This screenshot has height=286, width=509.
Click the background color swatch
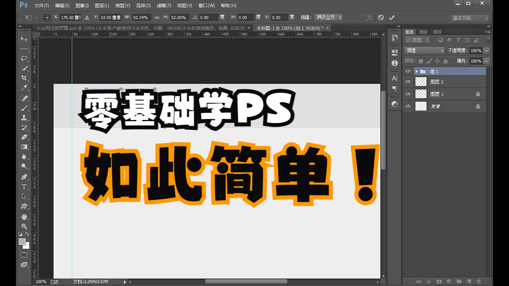coord(27,246)
